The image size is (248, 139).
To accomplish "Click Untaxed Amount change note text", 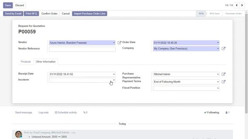I will pyautogui.click(x=49, y=137).
